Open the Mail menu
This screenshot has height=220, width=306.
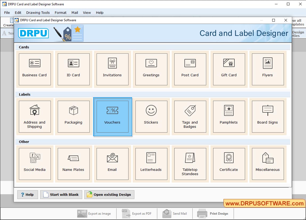click(75, 12)
